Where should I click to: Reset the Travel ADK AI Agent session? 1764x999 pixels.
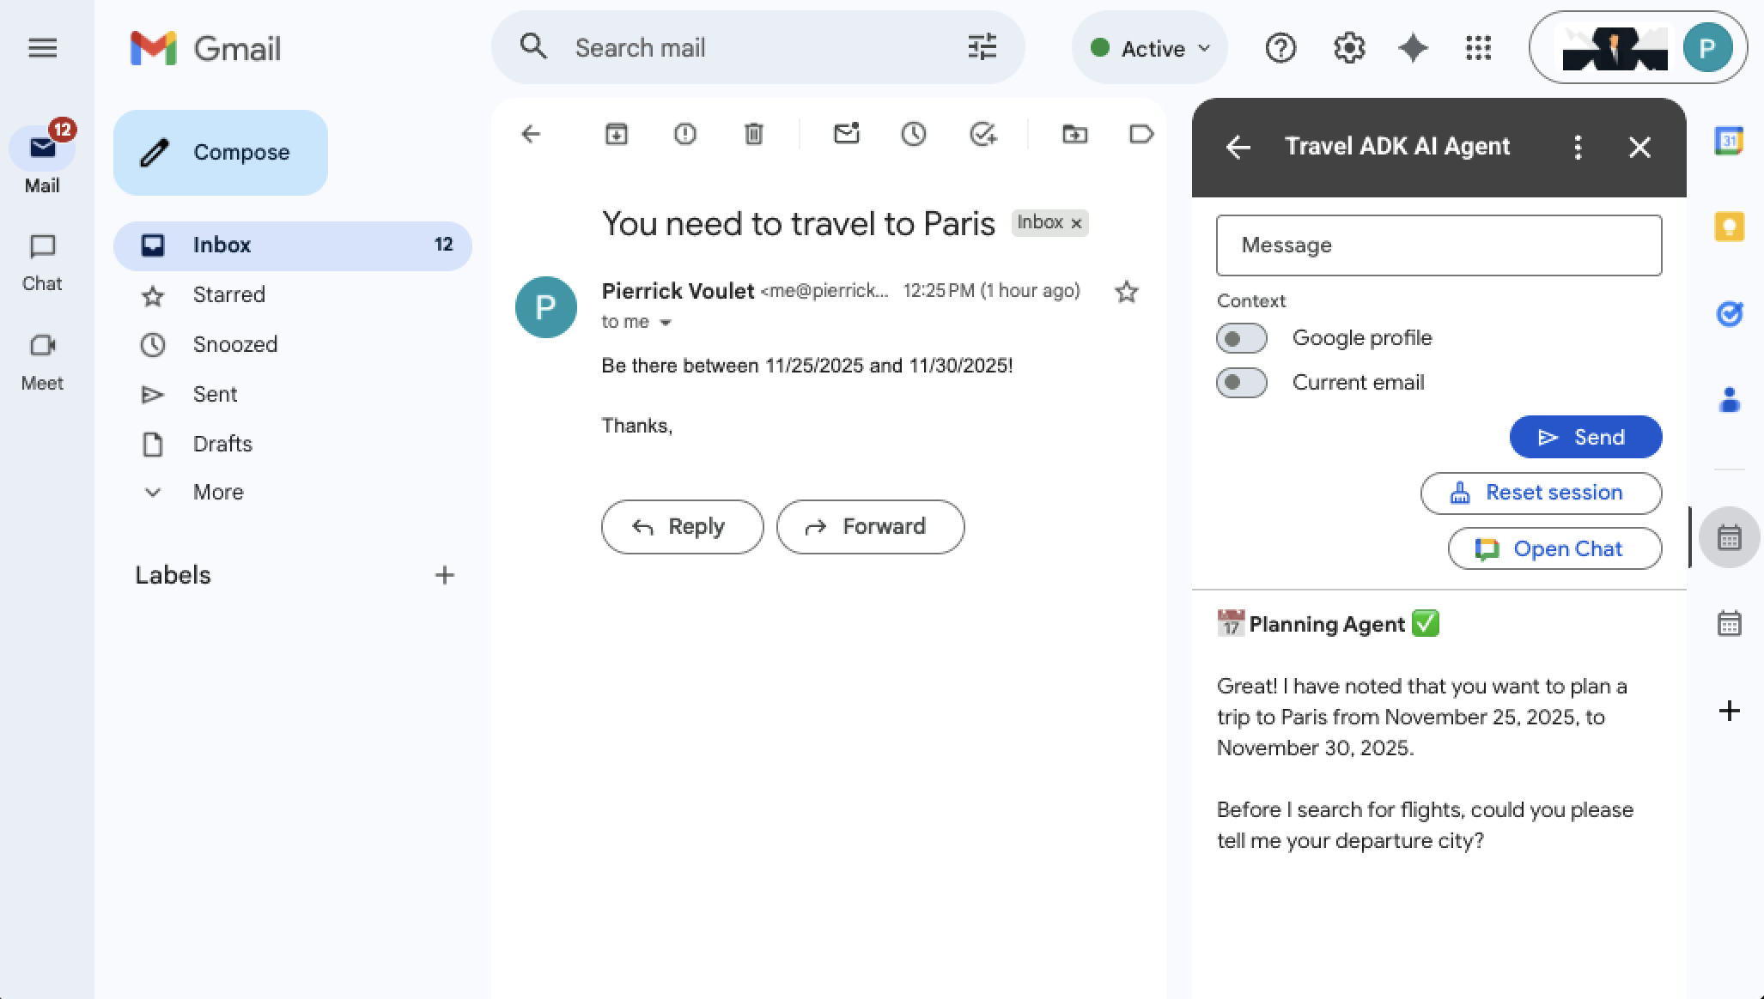pyautogui.click(x=1540, y=493)
